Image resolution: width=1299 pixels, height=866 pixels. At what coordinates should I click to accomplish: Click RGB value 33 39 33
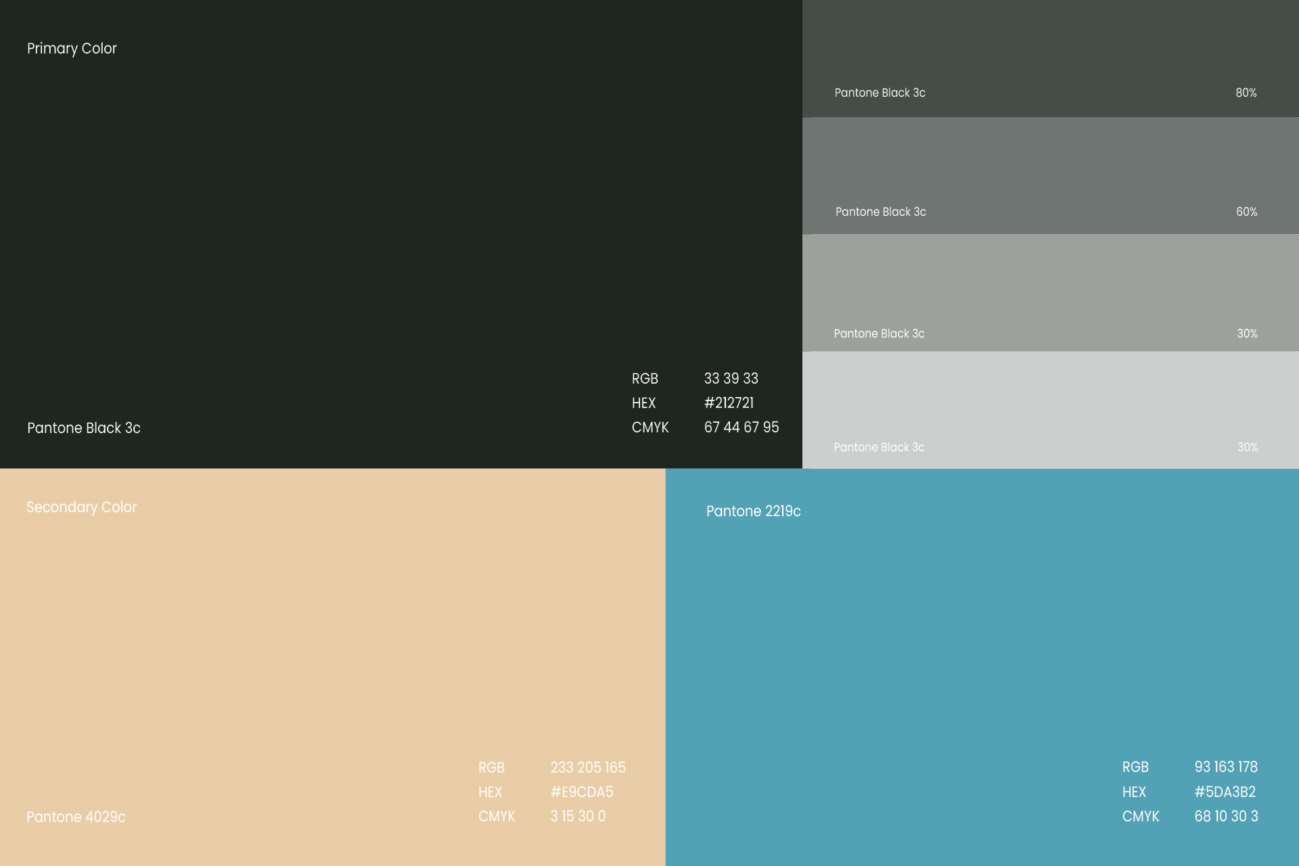point(731,379)
